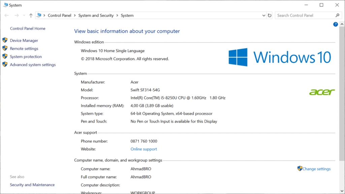This screenshot has width=345, height=194.
Task: Click the Acer logo
Action: pos(322,92)
